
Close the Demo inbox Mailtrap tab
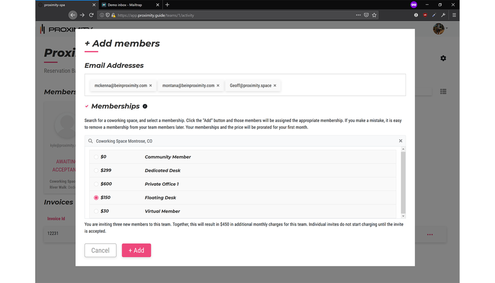coord(158,5)
